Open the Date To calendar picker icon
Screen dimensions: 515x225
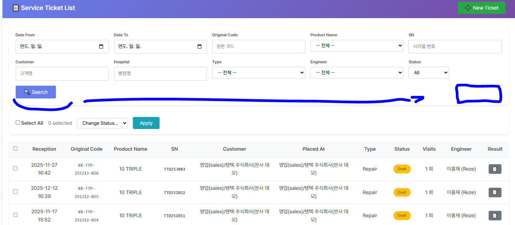pos(199,47)
